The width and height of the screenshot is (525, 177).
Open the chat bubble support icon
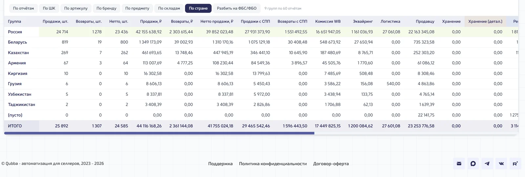point(473,164)
